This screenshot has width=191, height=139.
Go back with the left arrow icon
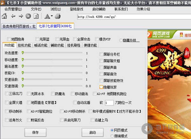pos(13,16)
